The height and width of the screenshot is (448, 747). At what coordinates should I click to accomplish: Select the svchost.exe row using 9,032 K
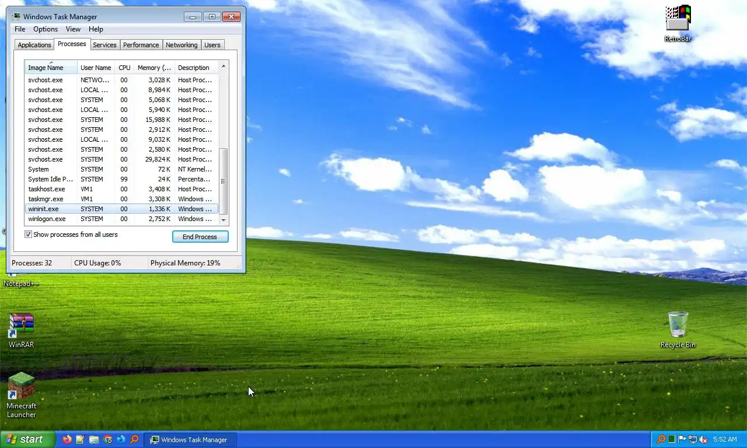[121, 139]
